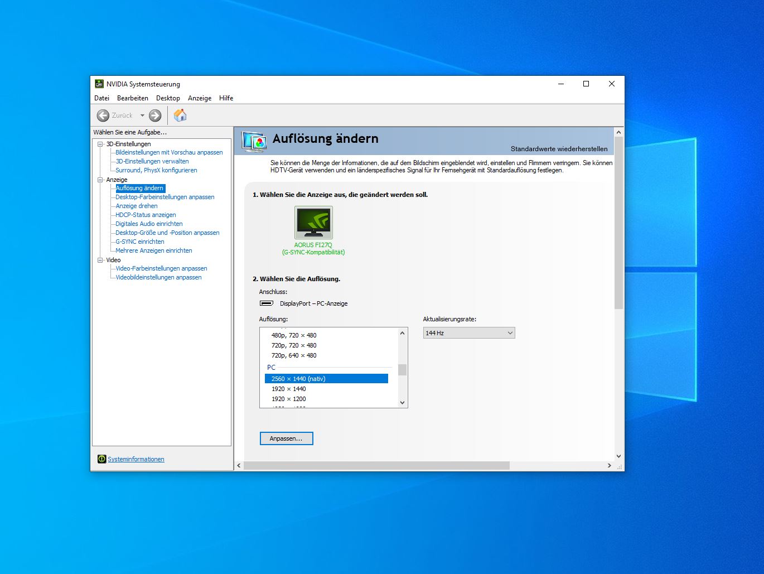Open the back history dropdown arrow

(x=142, y=115)
